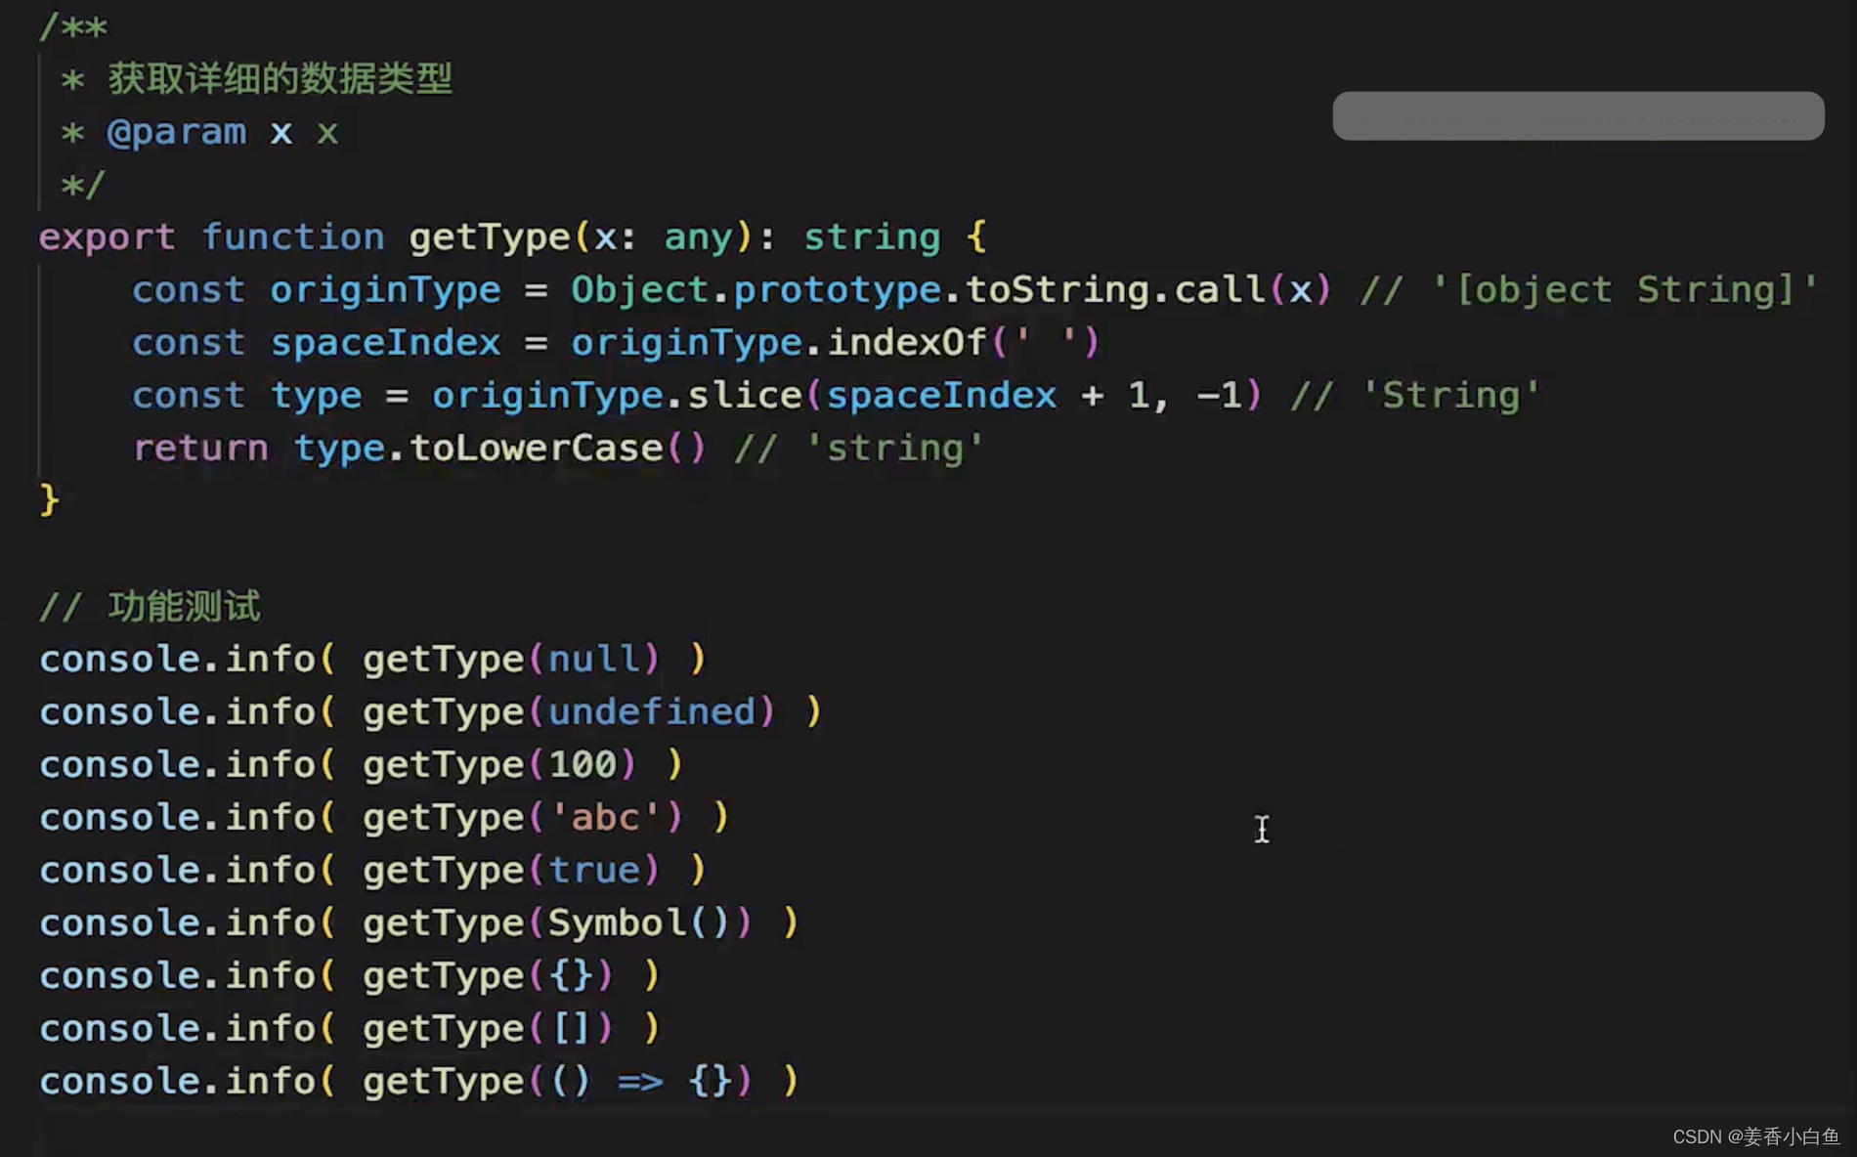1857x1157 pixels.
Task: Click the 'slice' method call
Action: click(x=745, y=395)
